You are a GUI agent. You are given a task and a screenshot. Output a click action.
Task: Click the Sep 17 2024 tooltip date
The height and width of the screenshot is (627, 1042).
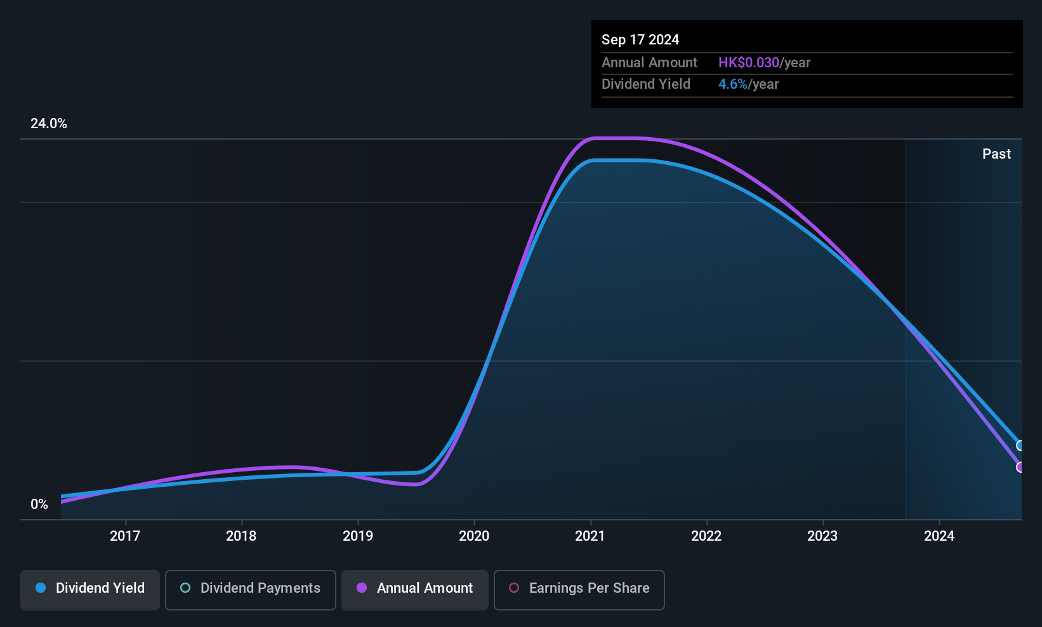click(640, 40)
